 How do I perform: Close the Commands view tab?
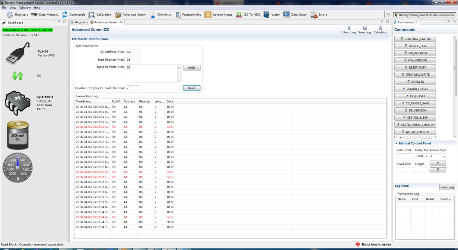(x=417, y=22)
